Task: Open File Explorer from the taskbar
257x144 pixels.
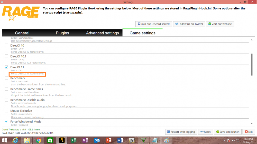Action: 27,140
